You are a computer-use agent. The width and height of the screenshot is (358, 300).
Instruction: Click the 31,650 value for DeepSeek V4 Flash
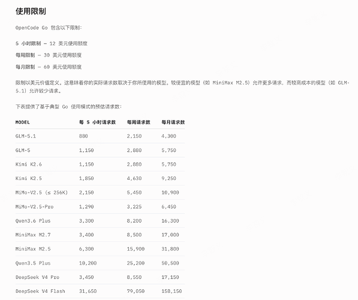[88, 291]
